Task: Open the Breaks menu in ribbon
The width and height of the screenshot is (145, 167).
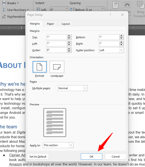Action: coord(10,3)
